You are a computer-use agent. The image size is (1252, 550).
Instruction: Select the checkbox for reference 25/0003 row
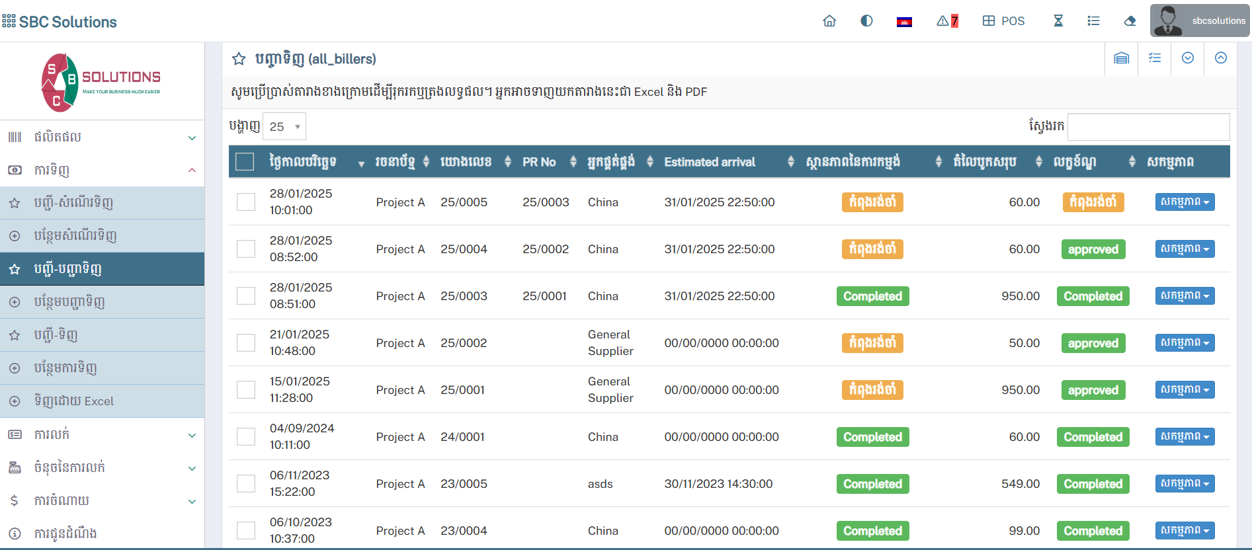tap(246, 296)
